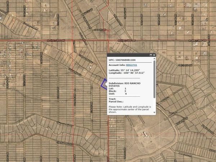
Task: Click the Lot: 1 row
Action: tap(117, 89)
